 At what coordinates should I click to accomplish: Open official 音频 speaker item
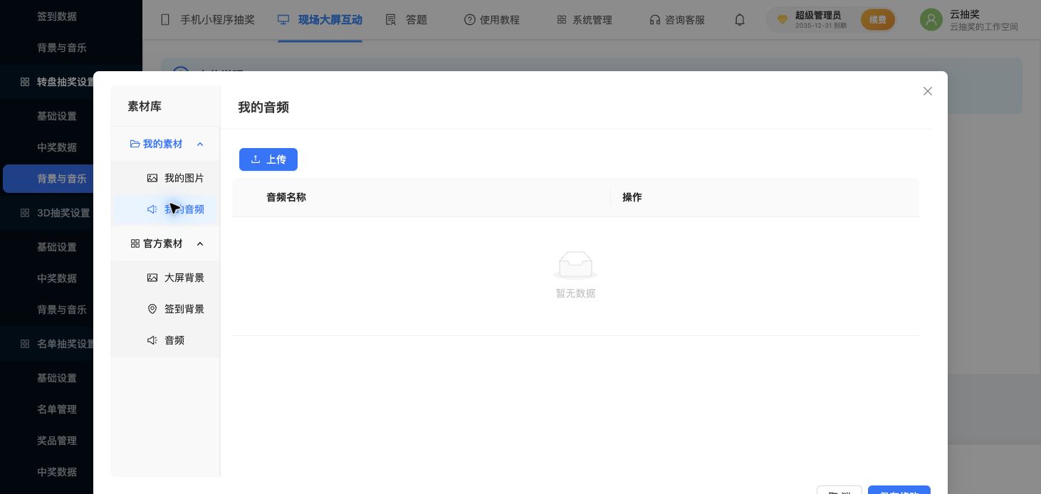pos(165,340)
